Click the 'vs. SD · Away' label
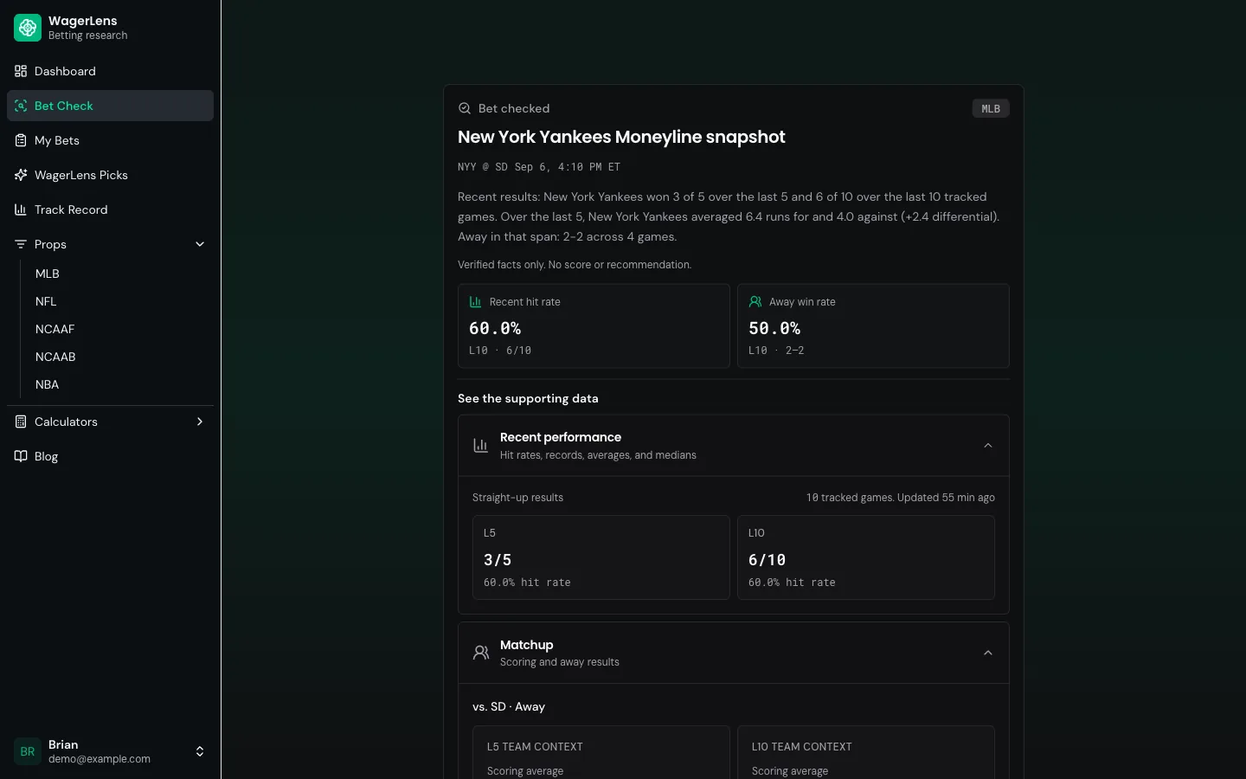This screenshot has width=1246, height=779. click(509, 707)
